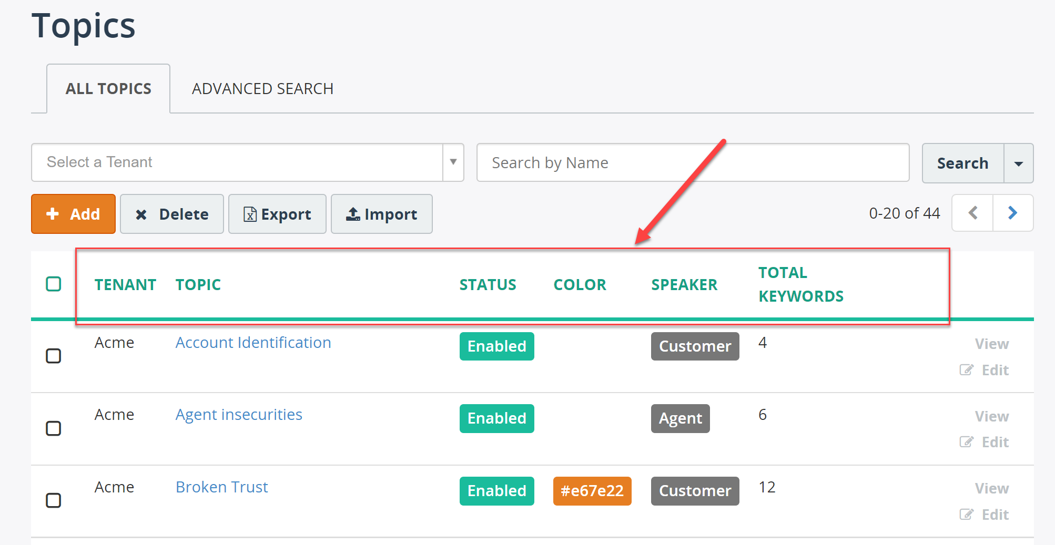The width and height of the screenshot is (1055, 545).
Task: Click keyword count 12 for Broken Trust
Action: click(x=767, y=487)
